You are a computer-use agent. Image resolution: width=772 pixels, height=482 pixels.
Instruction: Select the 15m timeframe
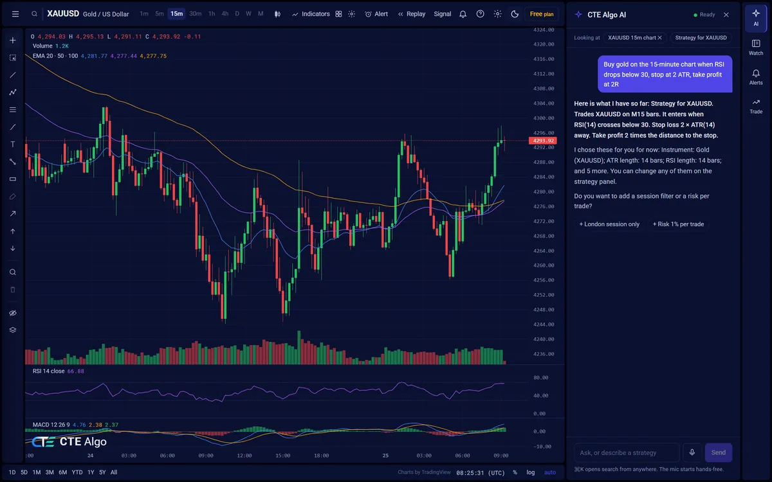[x=176, y=13]
